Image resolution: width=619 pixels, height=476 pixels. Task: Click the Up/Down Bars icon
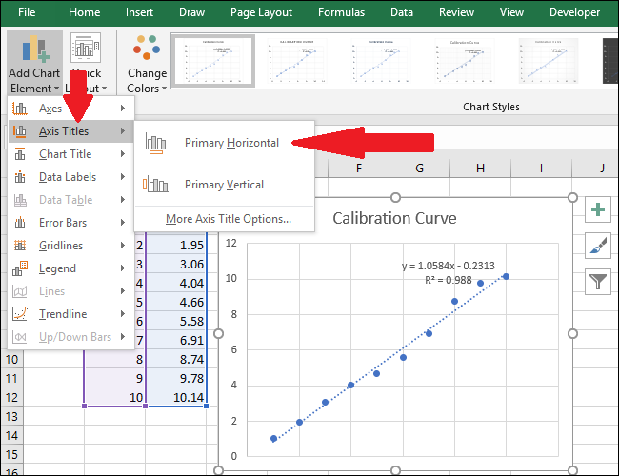point(20,337)
